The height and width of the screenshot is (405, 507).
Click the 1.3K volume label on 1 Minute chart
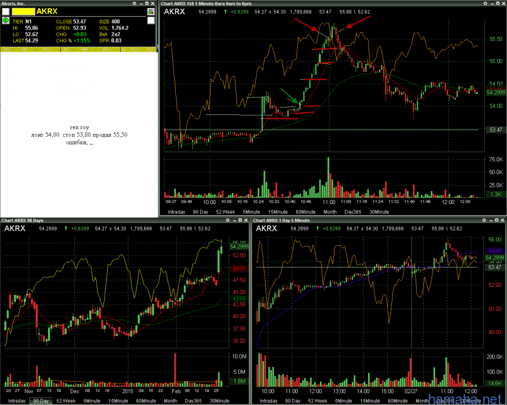click(495, 194)
